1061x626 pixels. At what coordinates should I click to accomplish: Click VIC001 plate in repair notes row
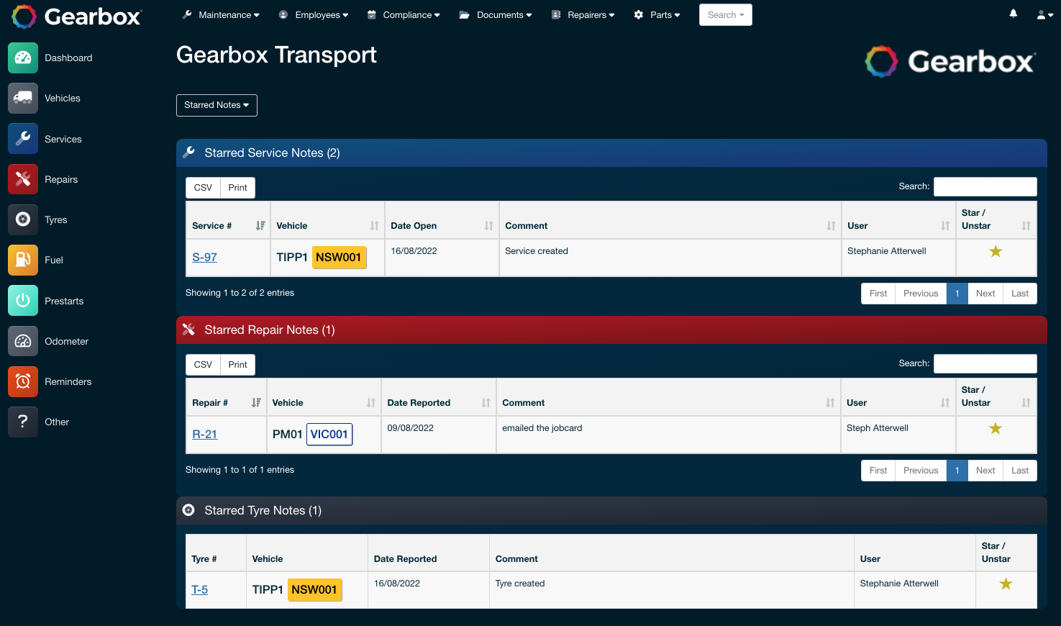click(329, 435)
